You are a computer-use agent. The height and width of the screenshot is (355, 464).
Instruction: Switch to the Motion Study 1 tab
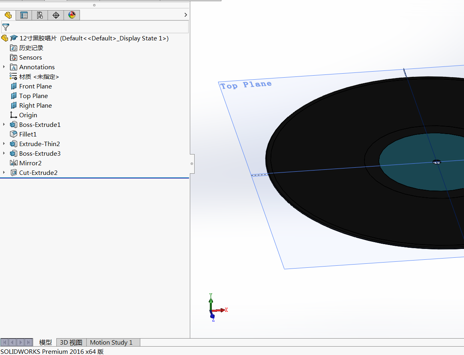click(x=111, y=343)
